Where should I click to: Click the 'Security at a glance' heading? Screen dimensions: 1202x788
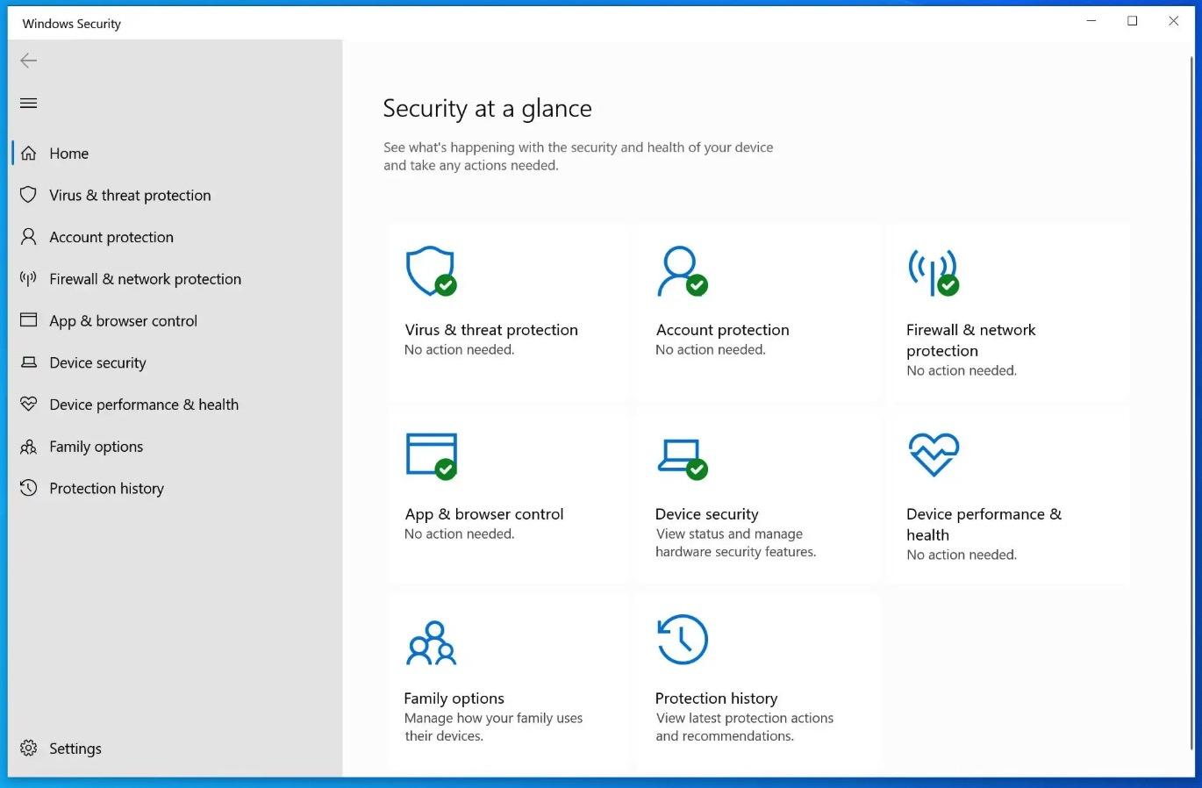pos(487,109)
